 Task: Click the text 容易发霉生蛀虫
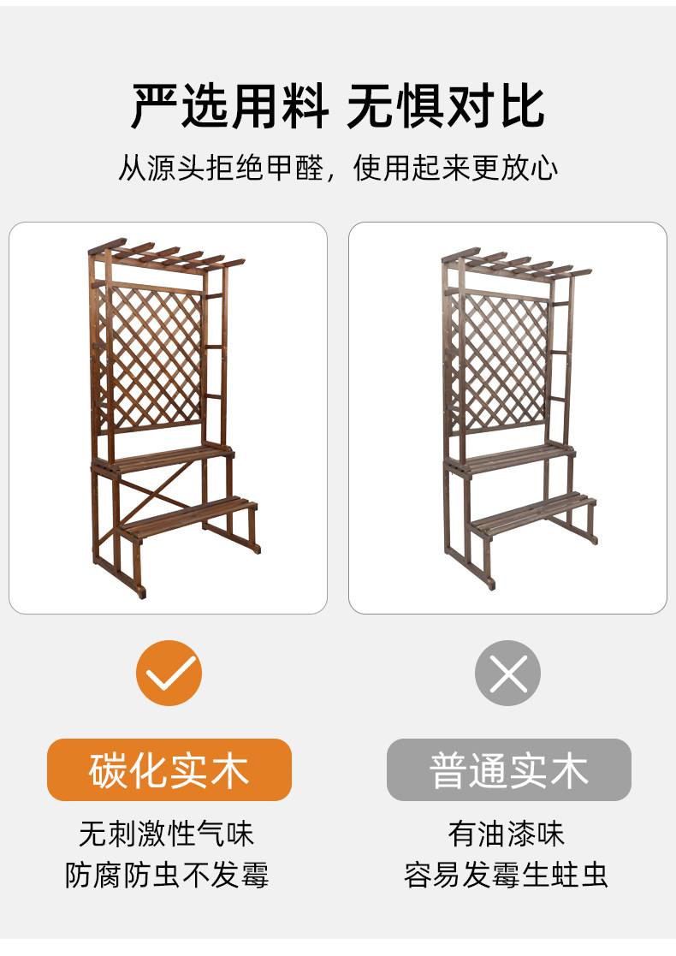coord(507,875)
